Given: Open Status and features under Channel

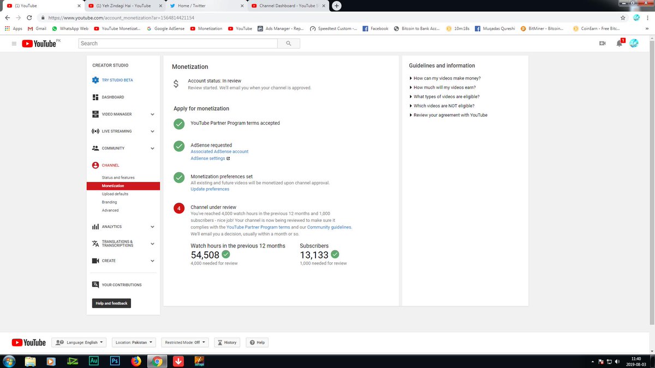Looking at the screenshot, I should click(118, 178).
